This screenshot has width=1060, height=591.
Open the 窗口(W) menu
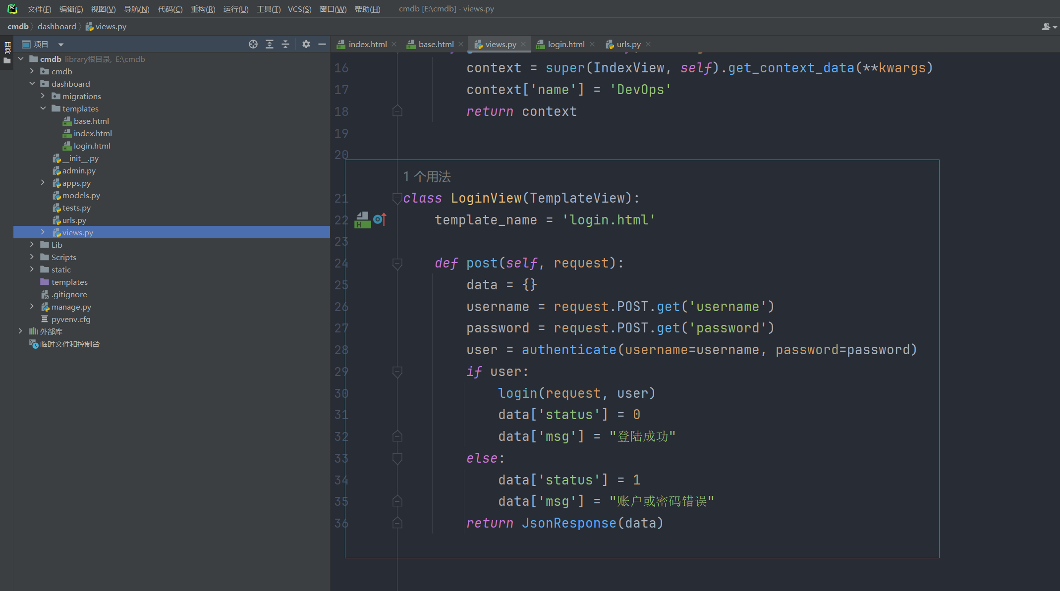[333, 9]
